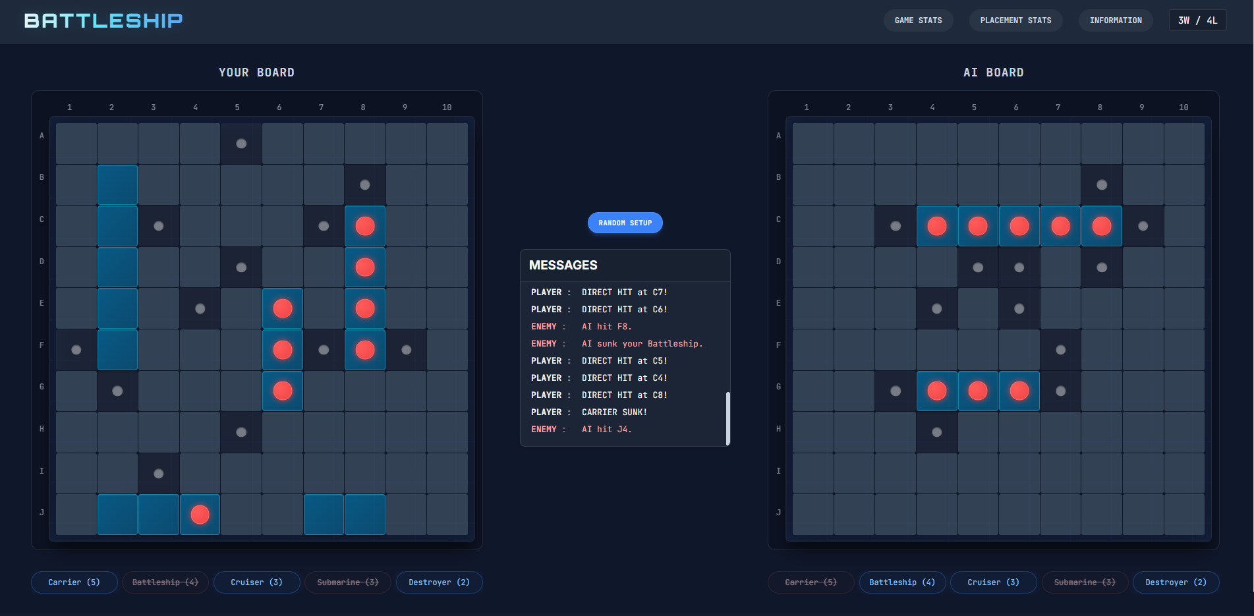Click struck-out Battleship (4) chip under Your Board
Screen dimensions: 1254x616
click(165, 582)
